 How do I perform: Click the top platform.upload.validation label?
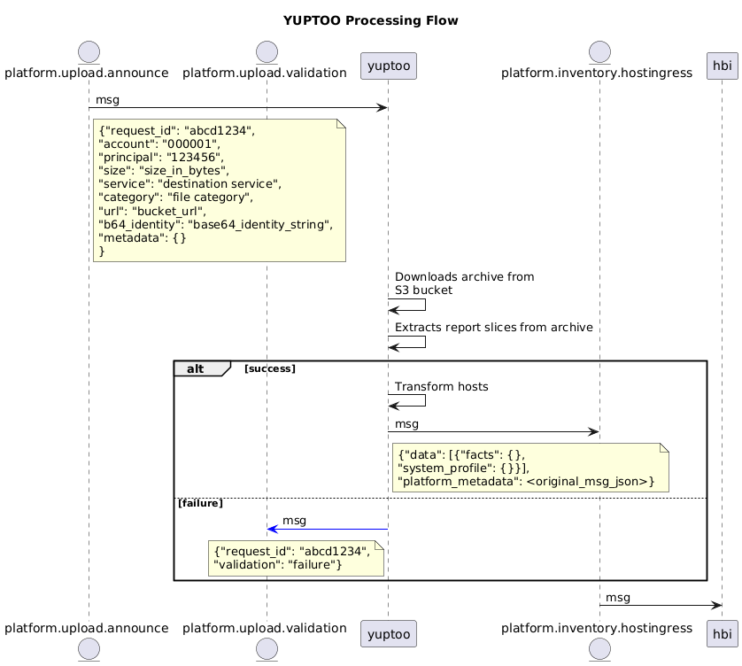[265, 73]
